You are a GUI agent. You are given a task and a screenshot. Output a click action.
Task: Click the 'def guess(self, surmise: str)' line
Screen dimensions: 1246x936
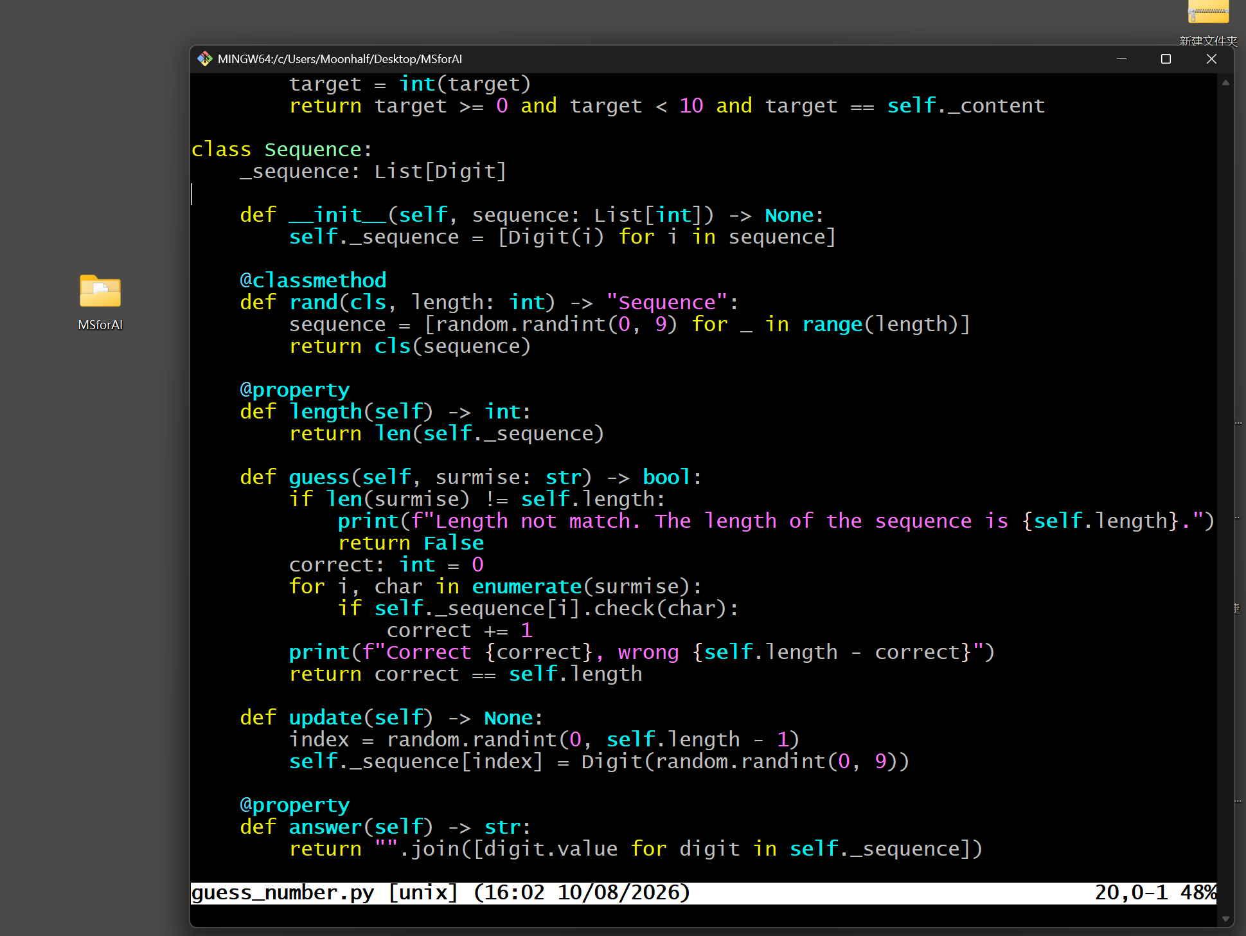click(x=471, y=477)
